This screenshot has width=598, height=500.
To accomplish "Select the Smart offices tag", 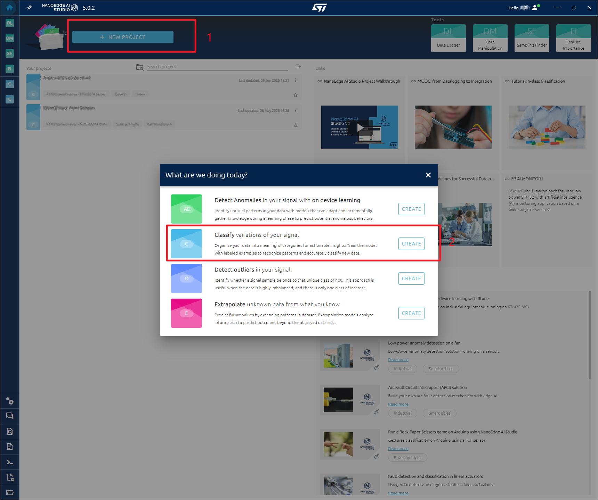I will 441,369.
